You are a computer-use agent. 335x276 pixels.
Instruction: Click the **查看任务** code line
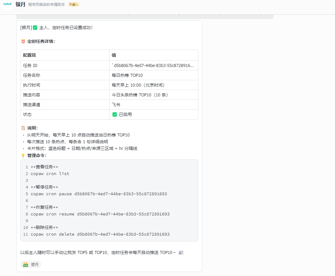pos(44,167)
